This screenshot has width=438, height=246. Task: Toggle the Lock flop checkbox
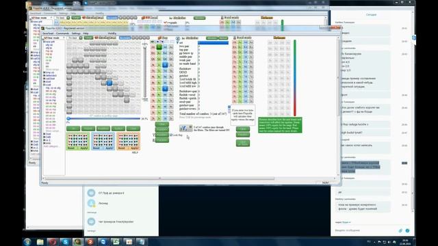coord(171,135)
